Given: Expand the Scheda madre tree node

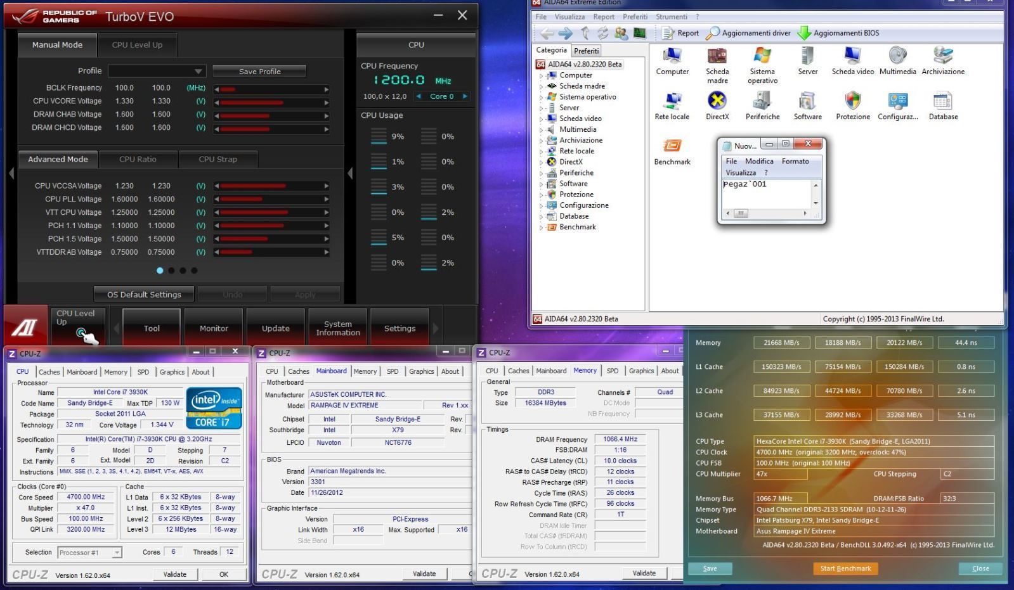Looking at the screenshot, I should click(x=541, y=86).
